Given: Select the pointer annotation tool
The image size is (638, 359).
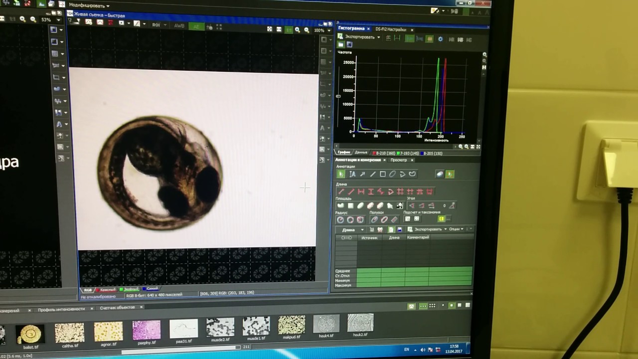Looking at the screenshot, I should click(x=341, y=174).
